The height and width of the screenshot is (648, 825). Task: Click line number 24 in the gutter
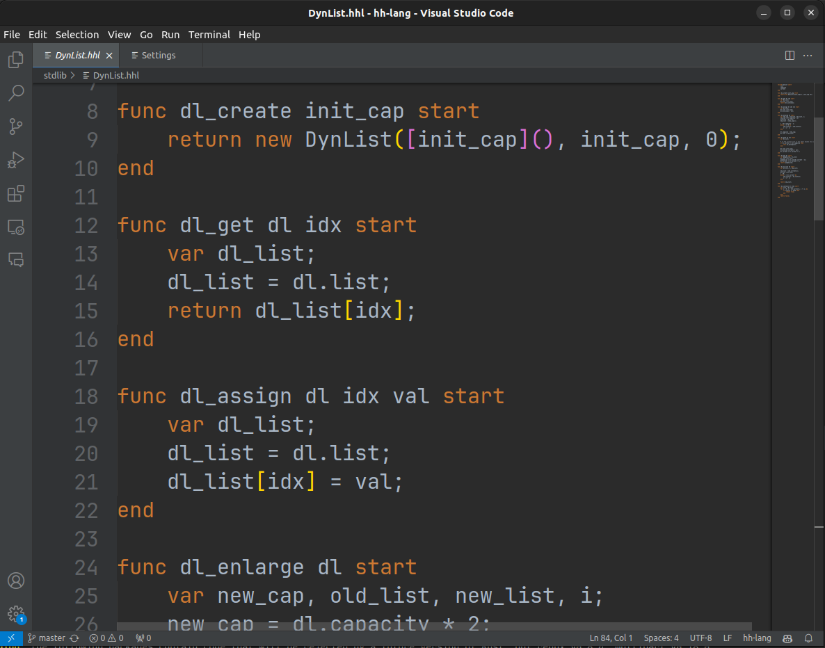[x=86, y=567]
